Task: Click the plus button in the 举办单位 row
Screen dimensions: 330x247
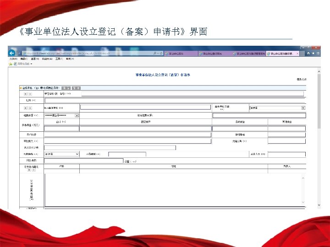Action: coord(26,108)
